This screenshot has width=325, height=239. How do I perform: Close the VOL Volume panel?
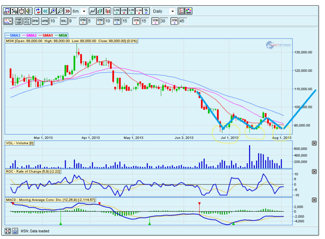[x=314, y=143]
